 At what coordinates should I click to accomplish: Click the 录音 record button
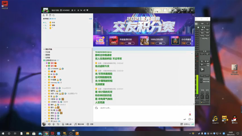pos(90,124)
